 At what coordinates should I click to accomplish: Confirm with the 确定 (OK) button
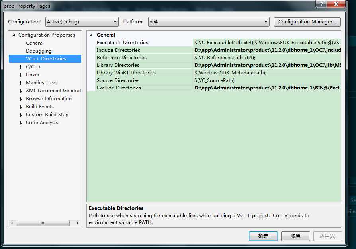(x=263, y=236)
